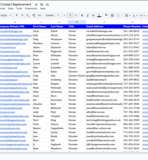The width and height of the screenshot is (148, 160).
Task: Click the Contact Replacement document title
Action: 16,4
